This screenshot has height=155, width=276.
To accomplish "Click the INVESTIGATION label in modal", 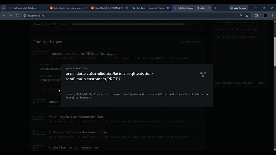I will pyautogui.click(x=76, y=69).
